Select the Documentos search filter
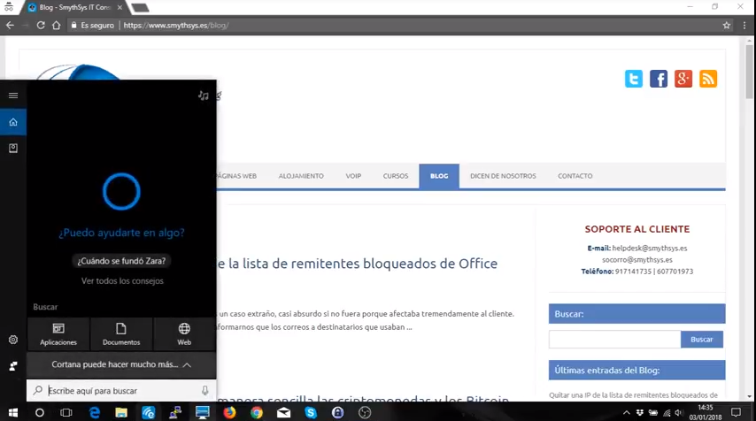 click(x=121, y=334)
